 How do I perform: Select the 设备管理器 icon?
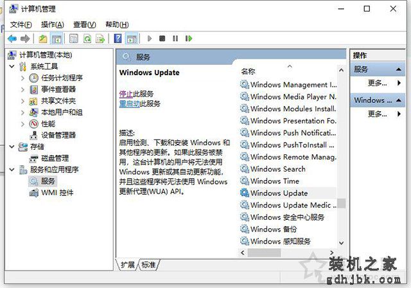(x=33, y=136)
